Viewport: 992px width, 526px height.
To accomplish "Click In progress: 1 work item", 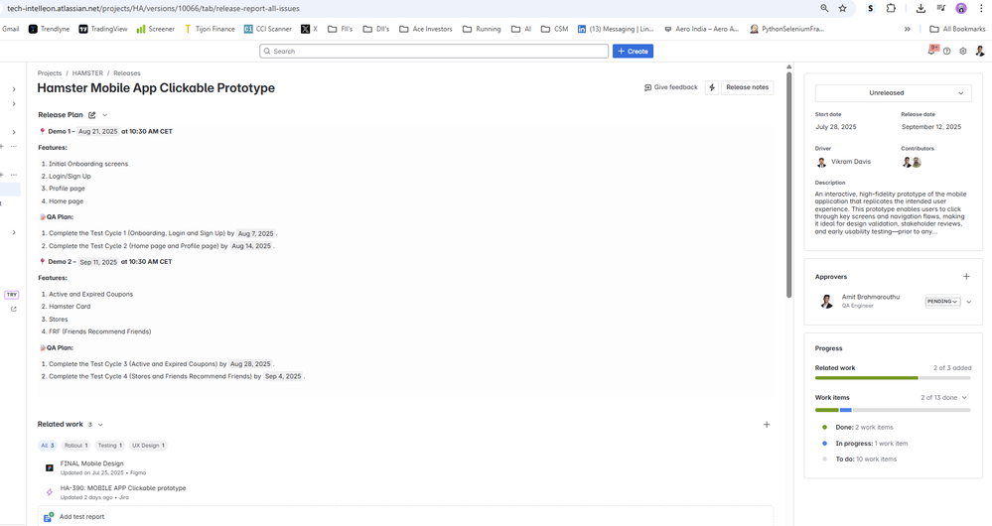I will click(872, 444).
